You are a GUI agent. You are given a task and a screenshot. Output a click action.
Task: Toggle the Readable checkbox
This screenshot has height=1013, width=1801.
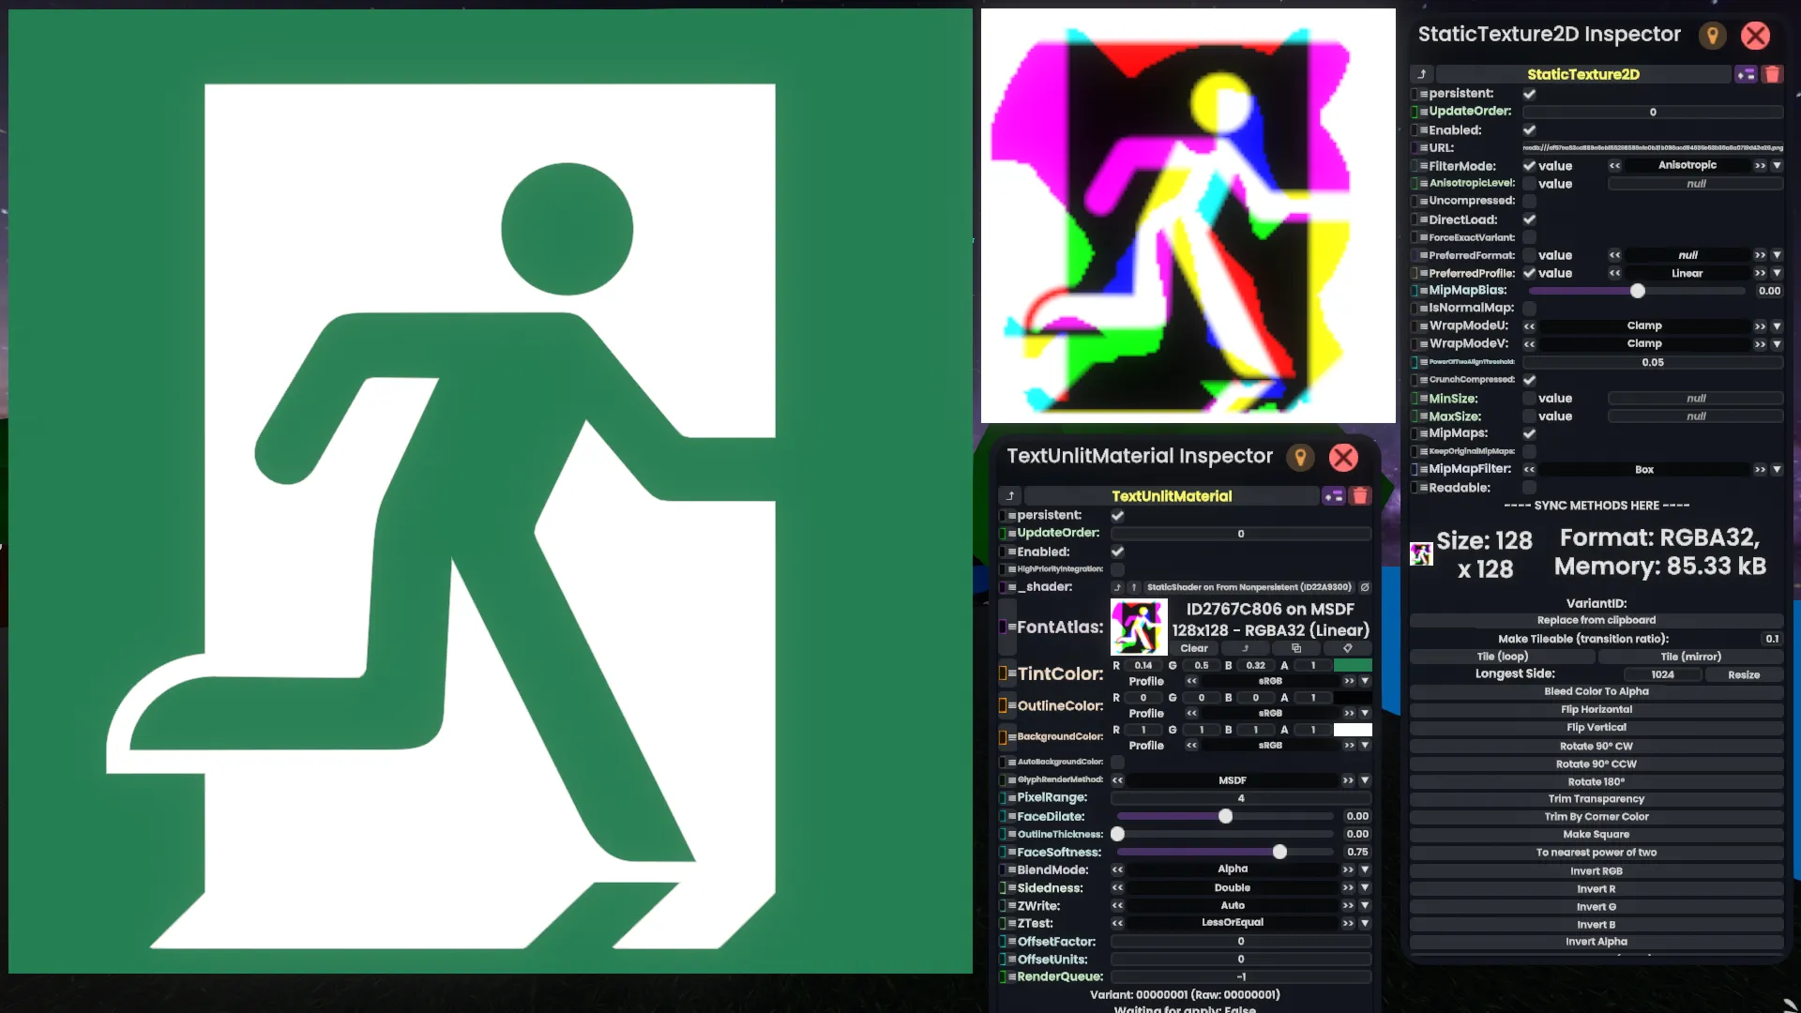click(x=1530, y=488)
